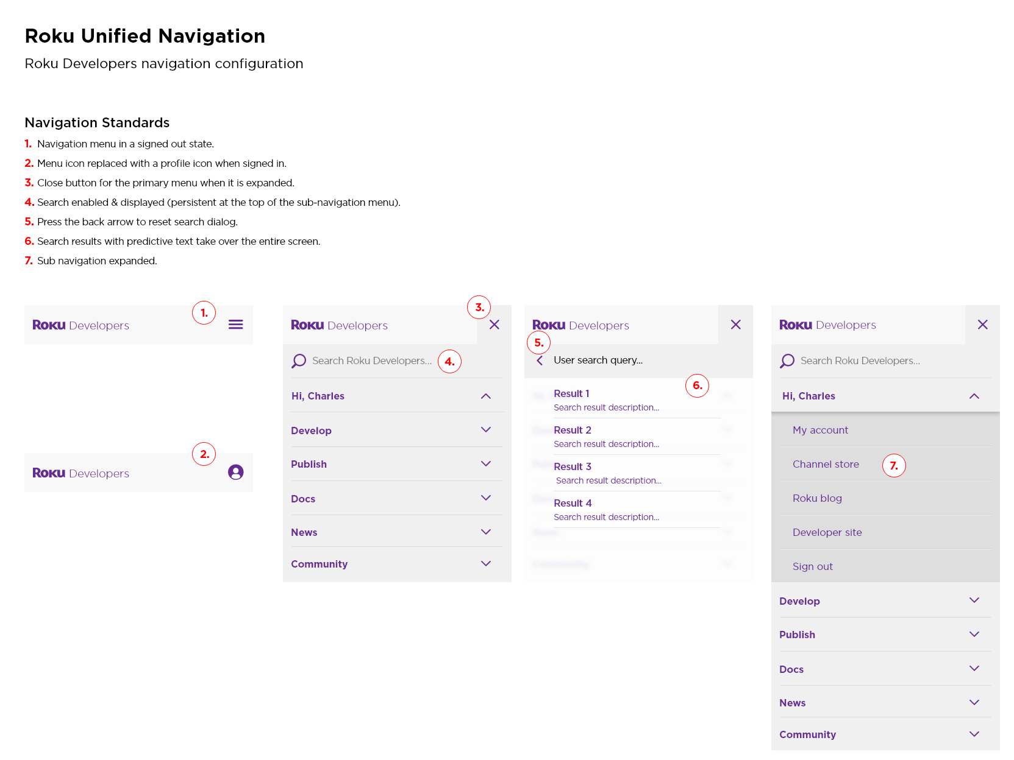
Task: Select Docs menu label in second panel
Action: (303, 499)
